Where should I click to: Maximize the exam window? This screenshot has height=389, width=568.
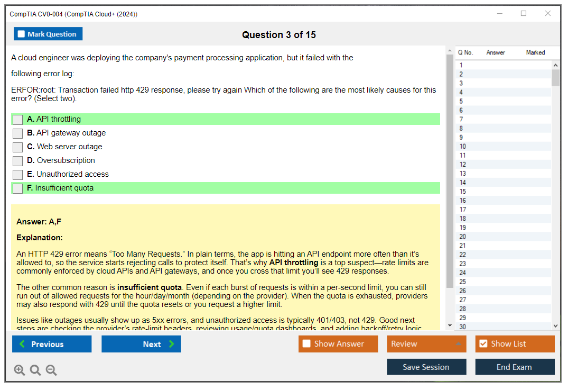tap(524, 14)
